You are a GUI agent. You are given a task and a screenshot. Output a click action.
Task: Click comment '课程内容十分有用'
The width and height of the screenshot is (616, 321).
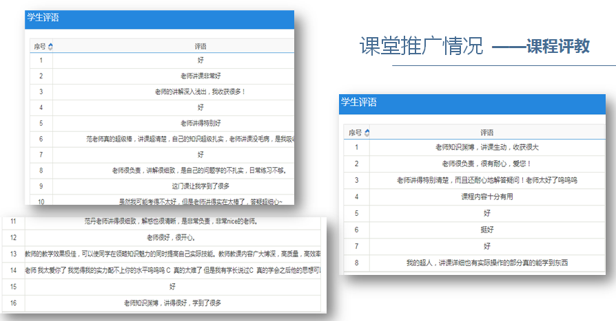coord(486,197)
